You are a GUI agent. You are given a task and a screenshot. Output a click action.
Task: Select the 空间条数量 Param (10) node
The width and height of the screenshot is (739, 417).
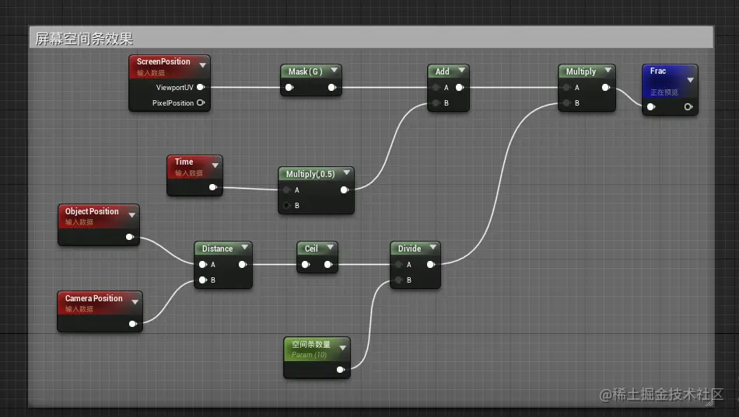317,357
